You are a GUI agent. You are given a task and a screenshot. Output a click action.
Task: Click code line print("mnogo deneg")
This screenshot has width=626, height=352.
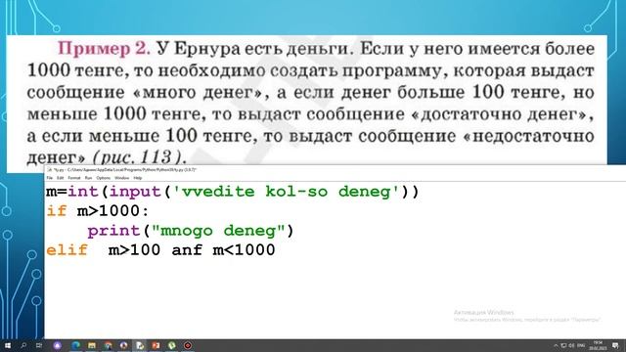pos(191,231)
